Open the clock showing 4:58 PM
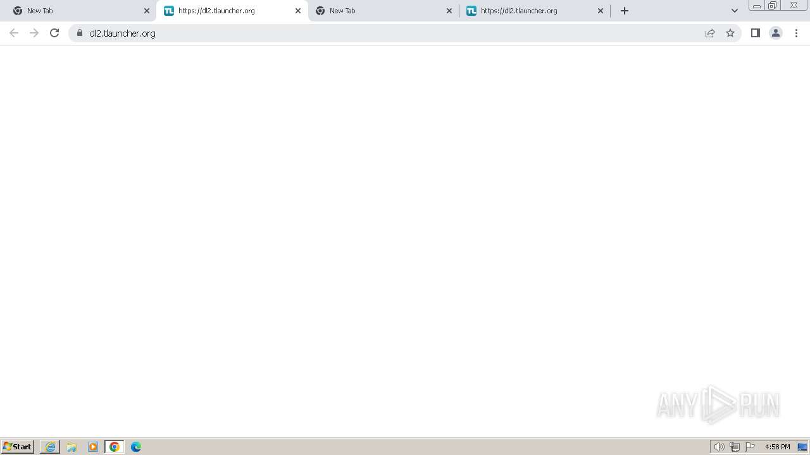The image size is (810, 455). click(777, 447)
